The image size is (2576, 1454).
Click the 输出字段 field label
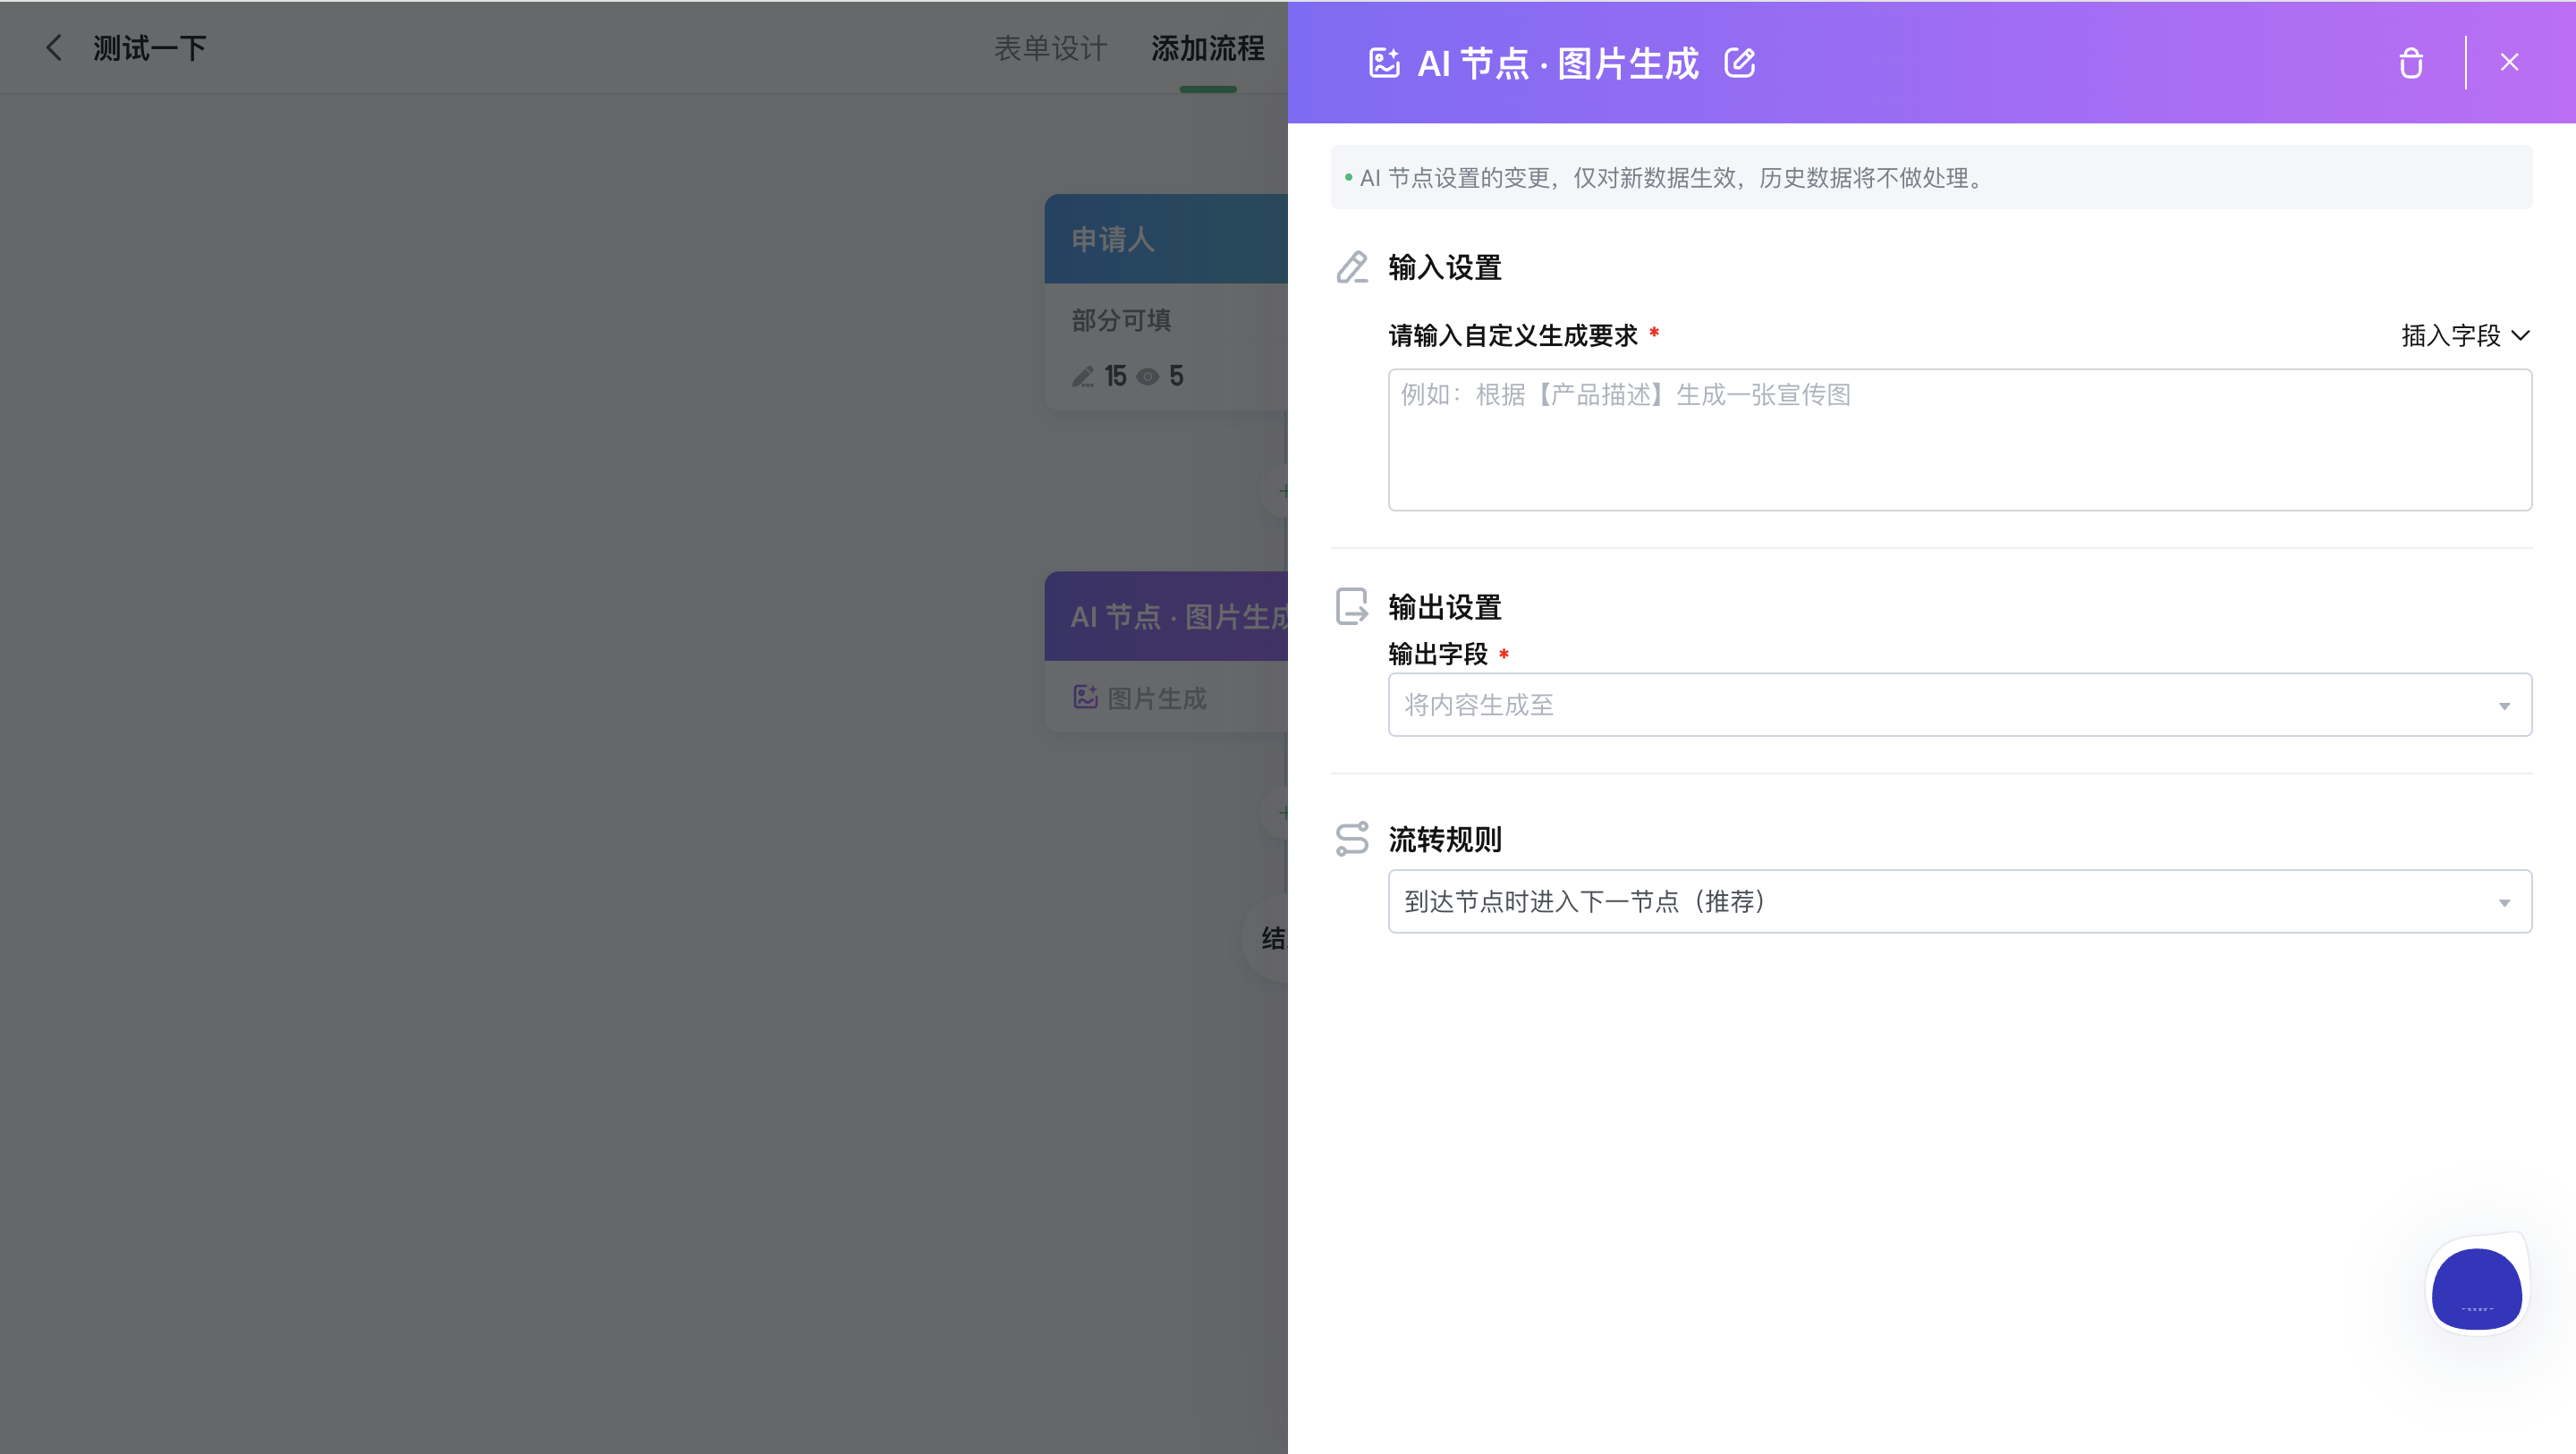tap(1438, 654)
